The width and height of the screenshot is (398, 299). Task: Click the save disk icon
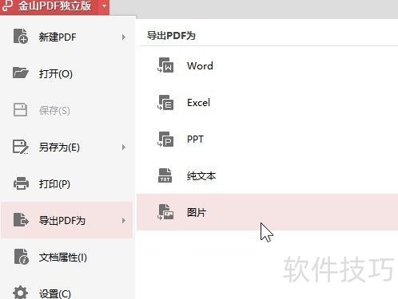point(20,109)
